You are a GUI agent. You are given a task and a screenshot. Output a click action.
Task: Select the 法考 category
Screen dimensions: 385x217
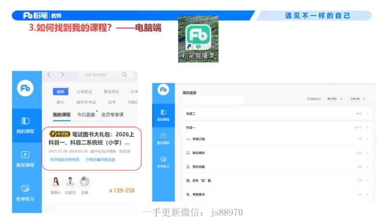[112, 102]
